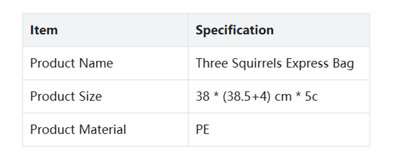Select the Product Size cell
The image size is (393, 160).
coord(66,96)
